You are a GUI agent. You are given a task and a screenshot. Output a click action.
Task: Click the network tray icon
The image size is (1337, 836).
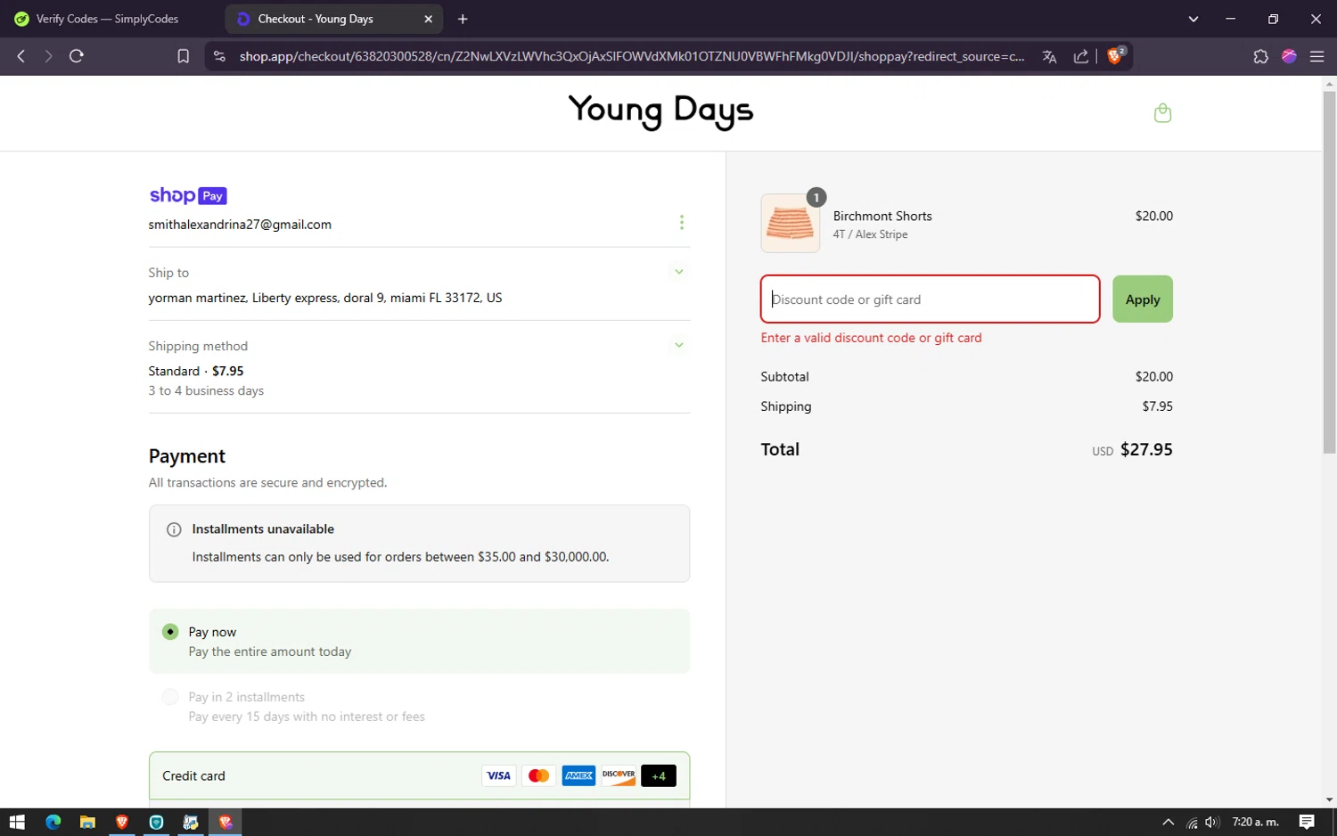[1192, 822]
